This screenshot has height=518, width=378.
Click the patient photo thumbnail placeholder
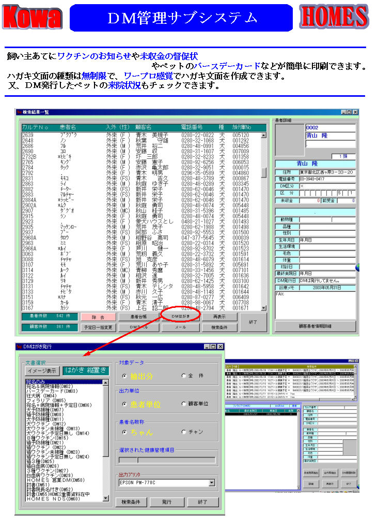point(289,140)
